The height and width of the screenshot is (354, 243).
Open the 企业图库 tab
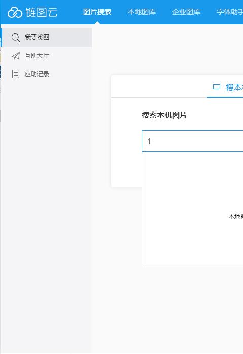coord(186,12)
